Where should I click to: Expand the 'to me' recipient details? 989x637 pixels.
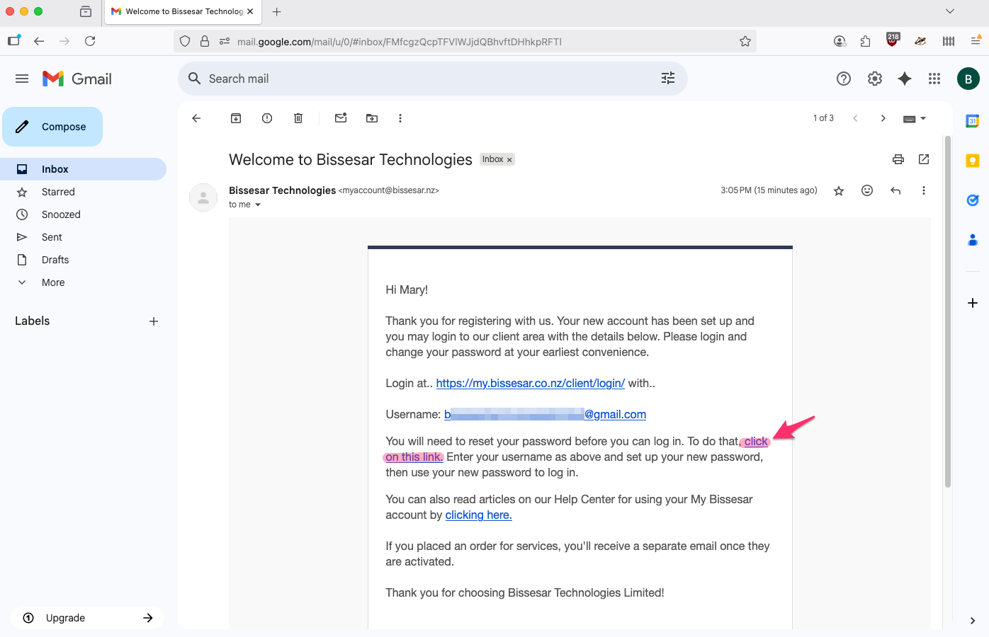coord(258,205)
